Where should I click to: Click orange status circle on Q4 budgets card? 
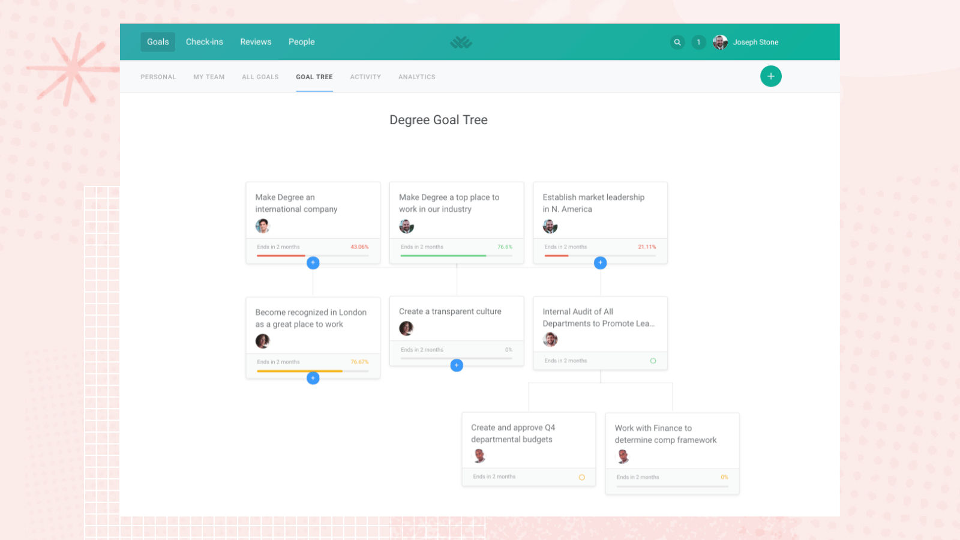[x=581, y=476]
